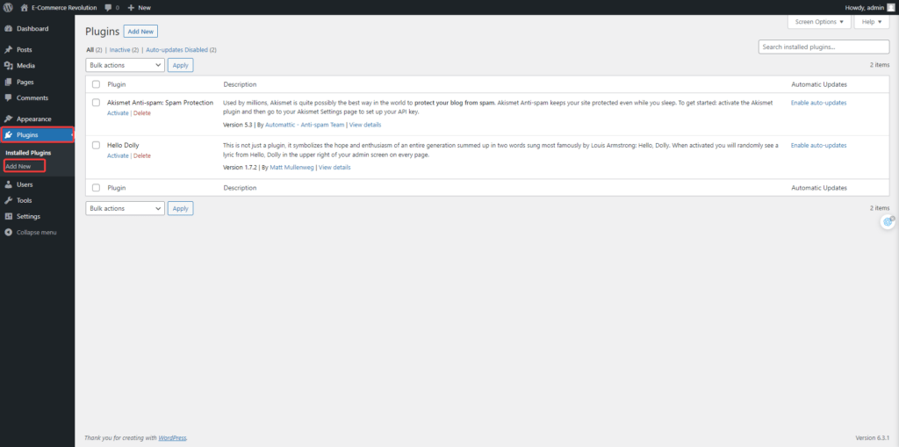Viewport: 899px width, 447px height.
Task: Toggle the select-all checkbox in table header
Action: pyautogui.click(x=97, y=84)
